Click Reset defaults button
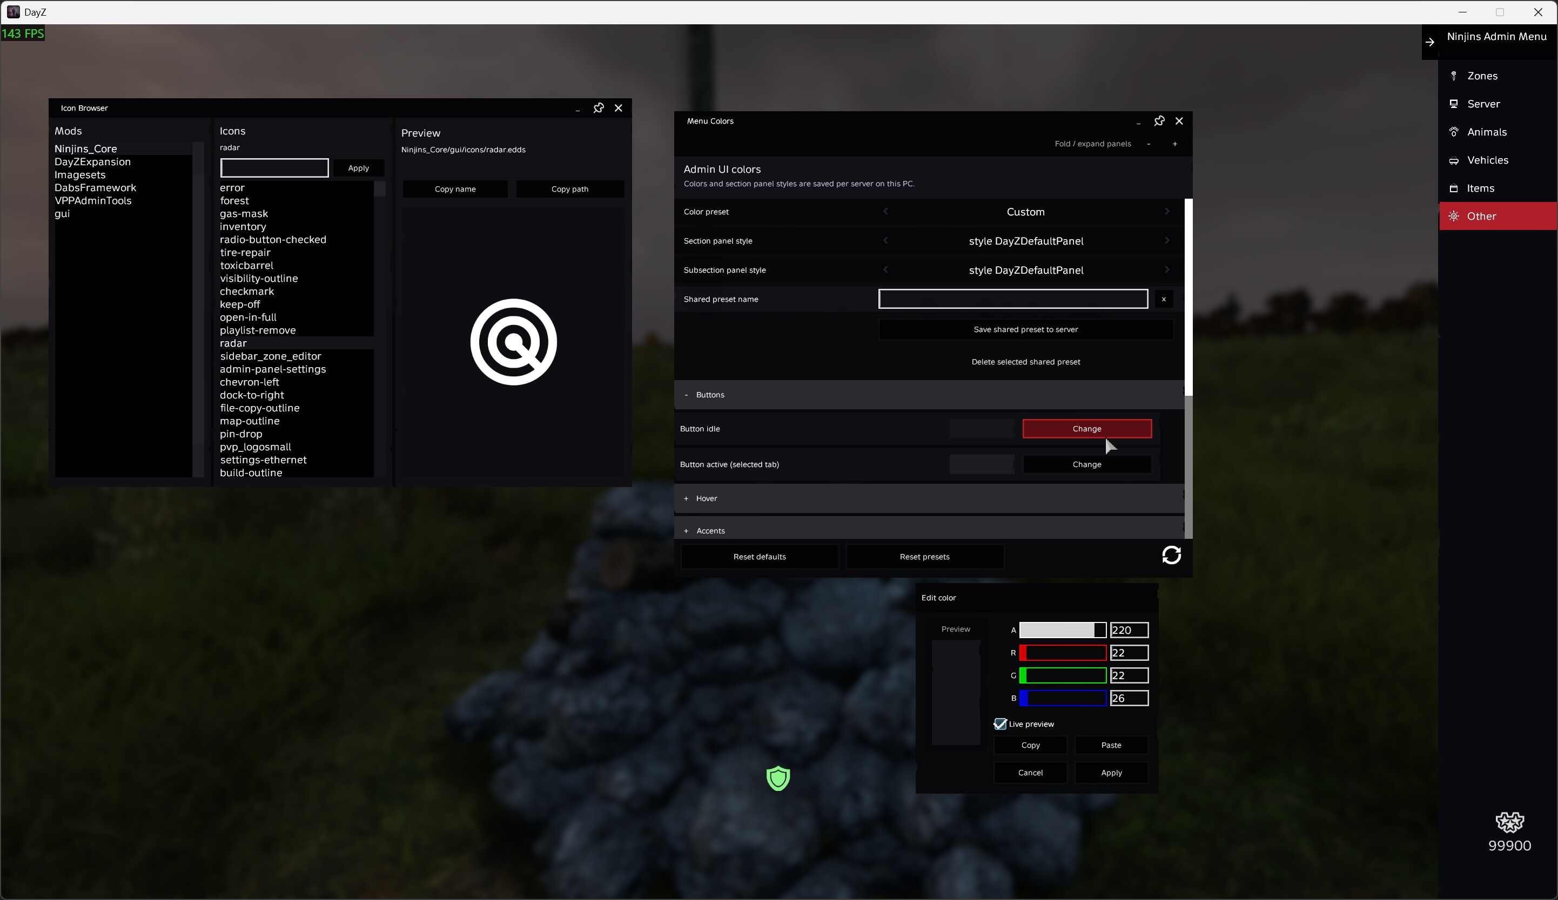This screenshot has width=1558, height=900. point(759,557)
